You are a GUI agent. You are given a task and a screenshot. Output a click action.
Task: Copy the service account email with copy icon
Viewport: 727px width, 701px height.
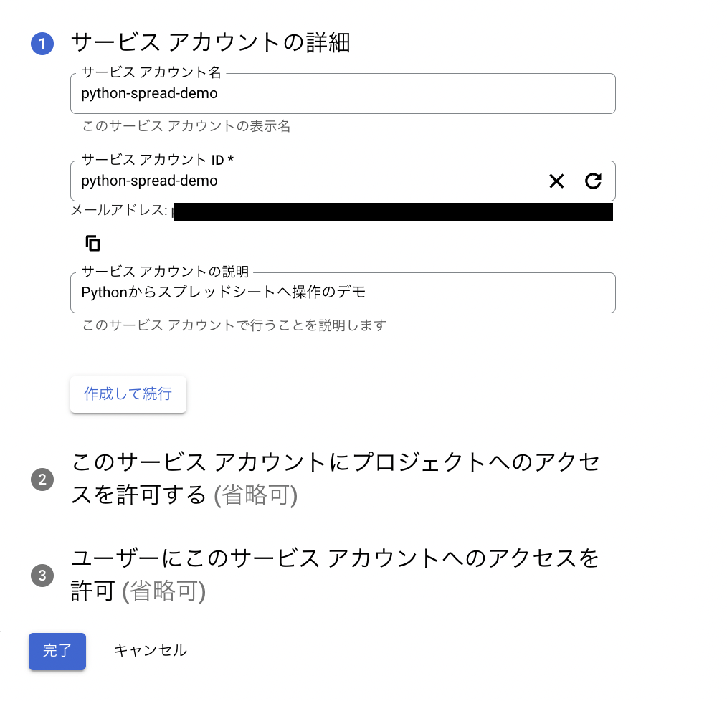click(x=92, y=243)
